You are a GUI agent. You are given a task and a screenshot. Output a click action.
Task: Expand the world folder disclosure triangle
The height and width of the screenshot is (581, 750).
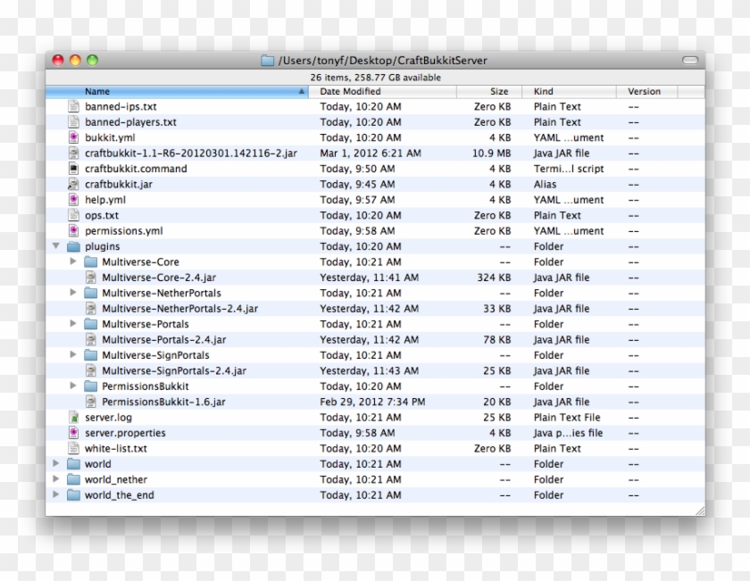coord(56,463)
